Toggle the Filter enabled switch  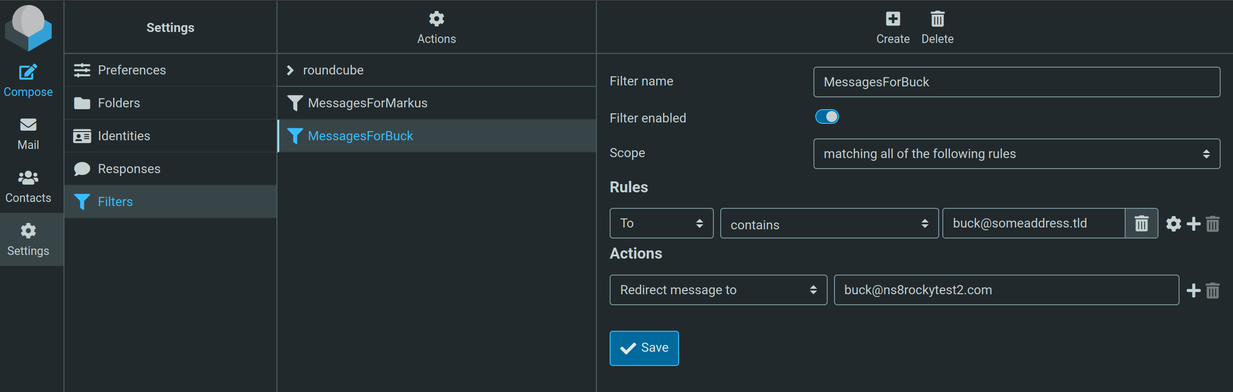coord(827,117)
